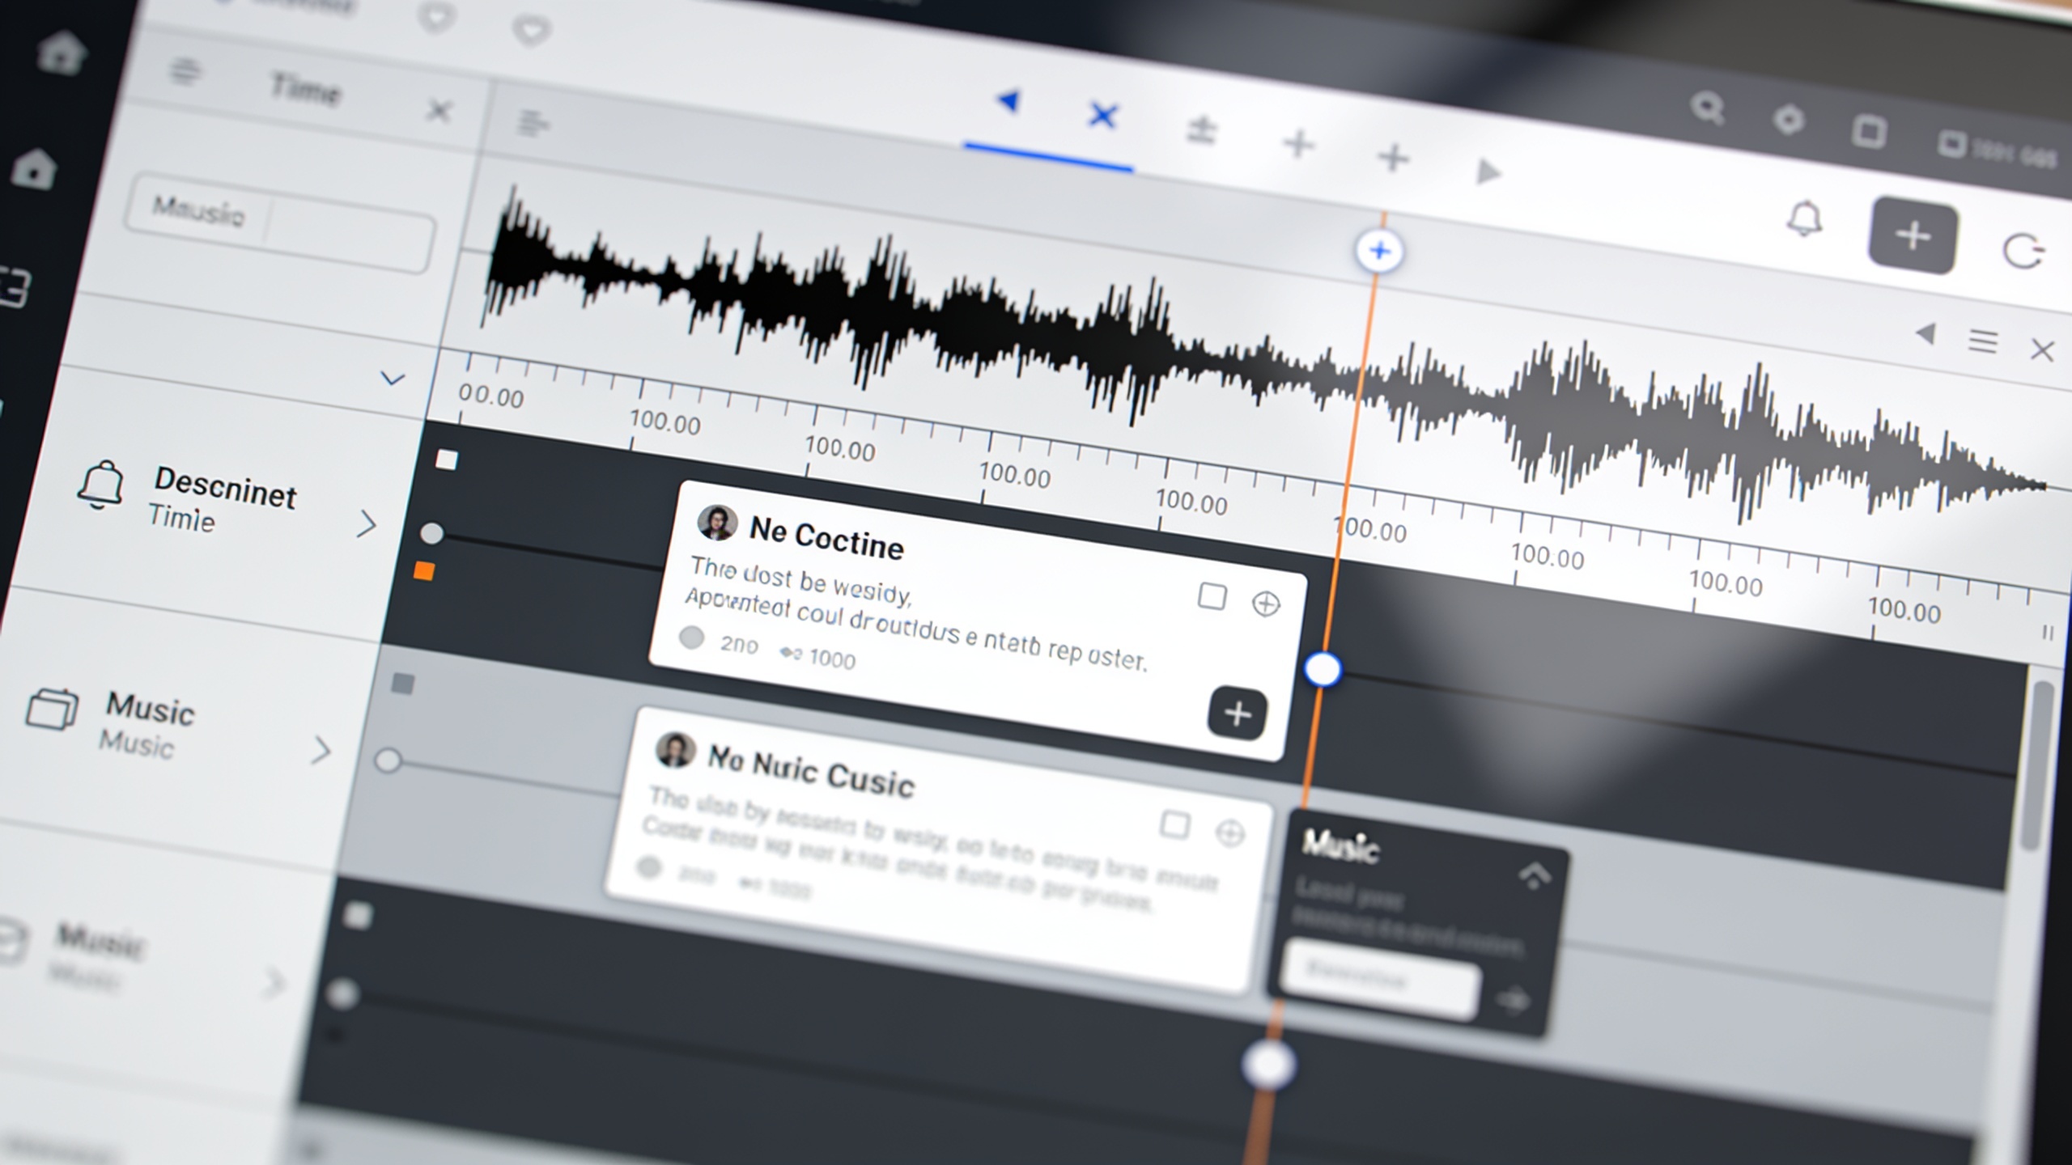Click the left triangle above the waveform end
2072x1165 pixels.
[x=1926, y=333]
